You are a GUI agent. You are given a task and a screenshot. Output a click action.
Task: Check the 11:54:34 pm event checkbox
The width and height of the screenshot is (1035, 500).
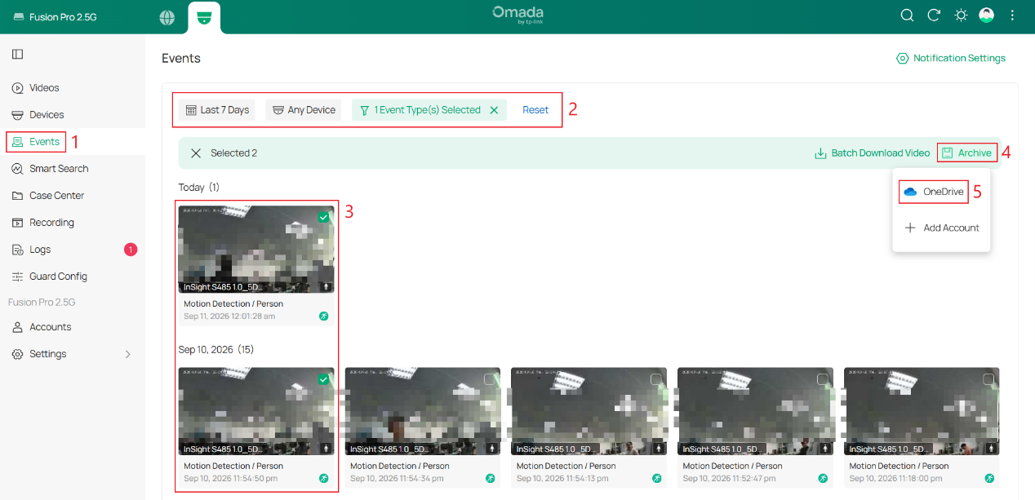[490, 379]
